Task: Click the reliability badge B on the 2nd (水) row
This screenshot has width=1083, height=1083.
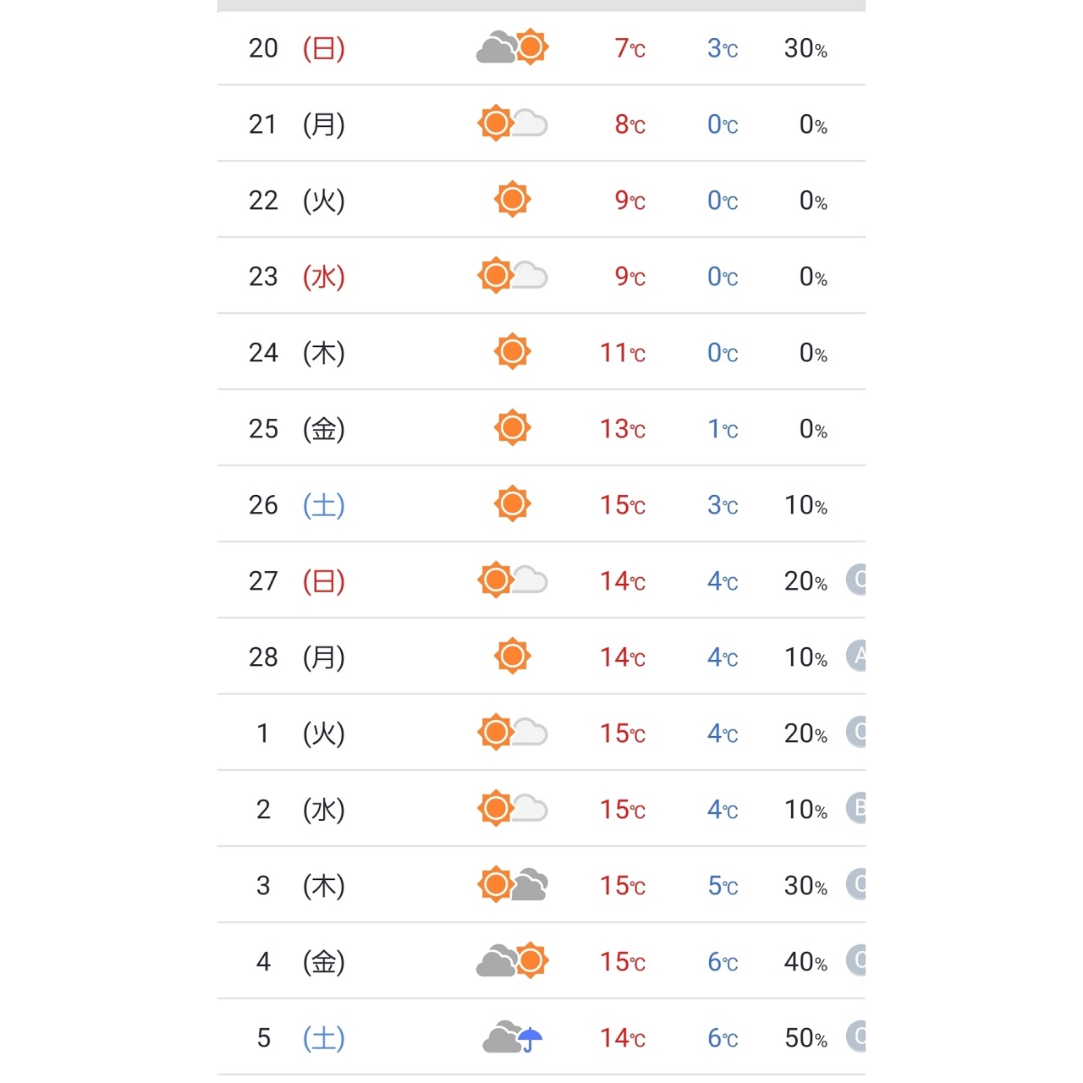Action: point(856,808)
